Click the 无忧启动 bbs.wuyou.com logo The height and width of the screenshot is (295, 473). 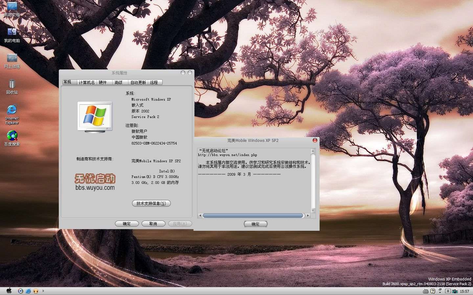point(95,182)
